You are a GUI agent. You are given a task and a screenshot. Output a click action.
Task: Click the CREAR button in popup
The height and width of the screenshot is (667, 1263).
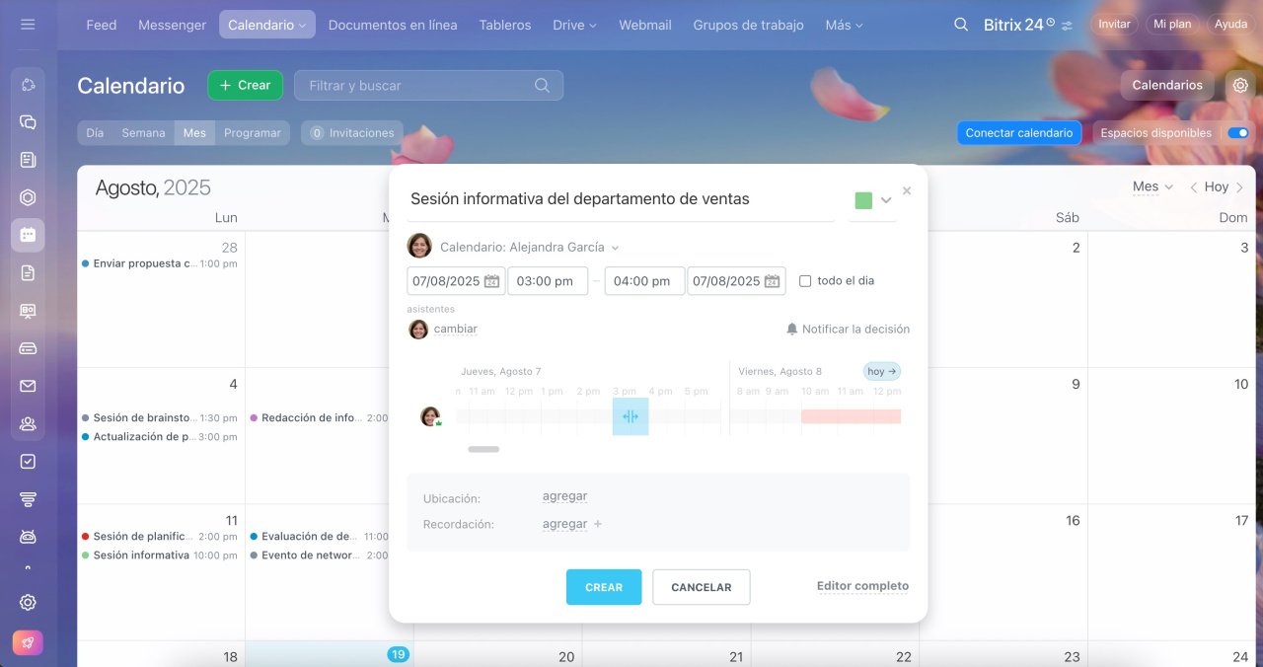tap(604, 587)
